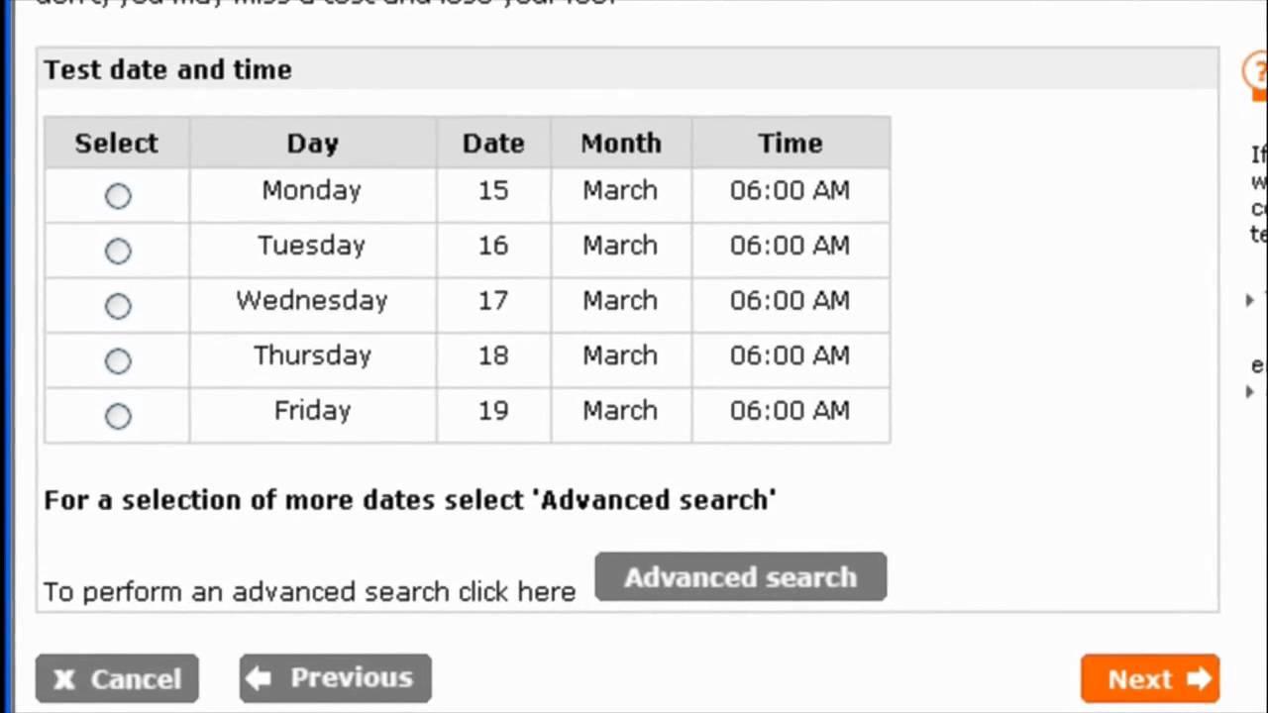The width and height of the screenshot is (1268, 713).
Task: Select the Wednesday 17 March radio button
Action: (118, 307)
